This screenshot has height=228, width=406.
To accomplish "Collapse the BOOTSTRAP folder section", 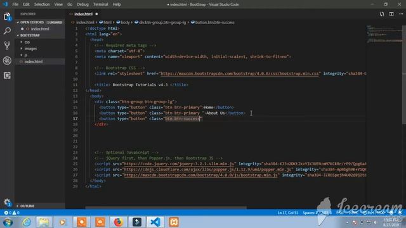I will pyautogui.click(x=30, y=35).
